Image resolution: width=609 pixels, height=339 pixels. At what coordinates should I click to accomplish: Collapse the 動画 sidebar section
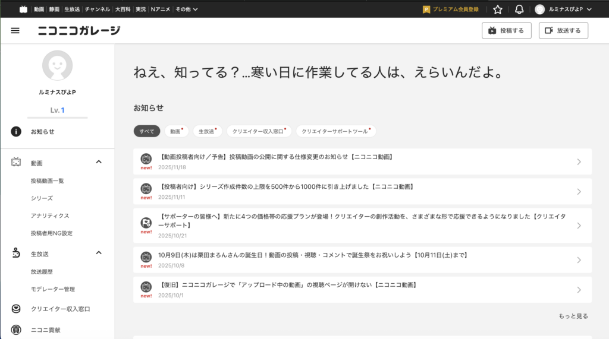(99, 162)
